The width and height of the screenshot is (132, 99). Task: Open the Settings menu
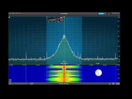[x=13, y=13]
